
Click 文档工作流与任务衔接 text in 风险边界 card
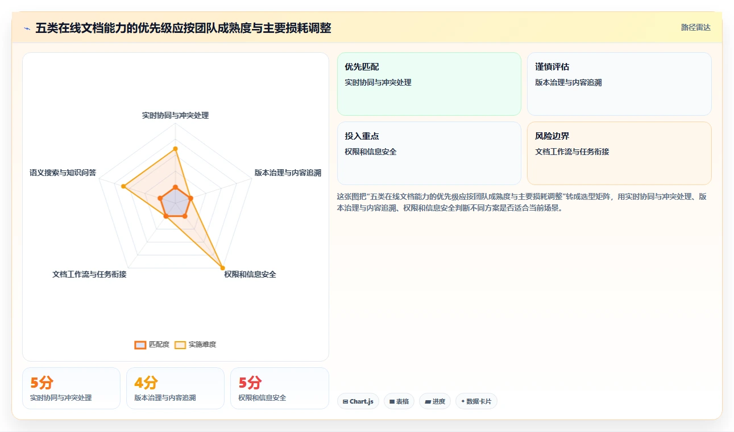tap(572, 152)
